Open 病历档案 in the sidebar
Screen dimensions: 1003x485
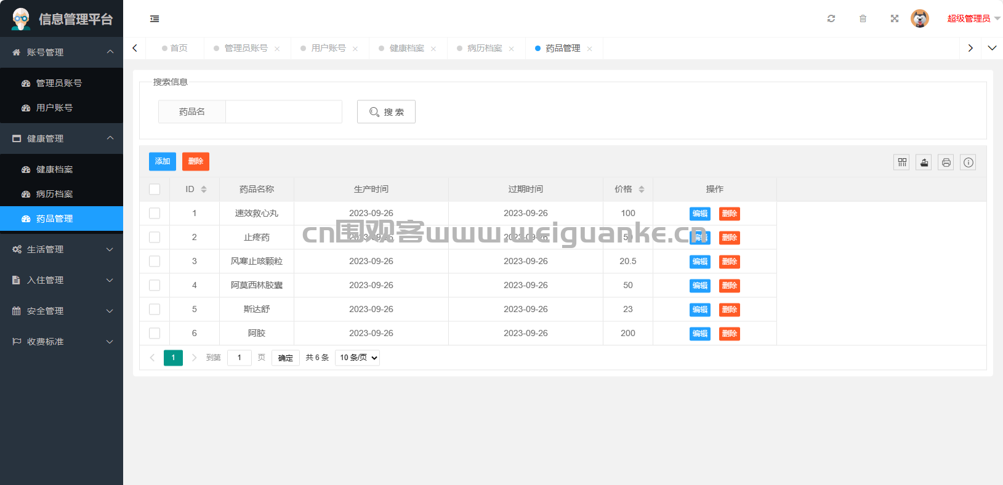(x=62, y=194)
